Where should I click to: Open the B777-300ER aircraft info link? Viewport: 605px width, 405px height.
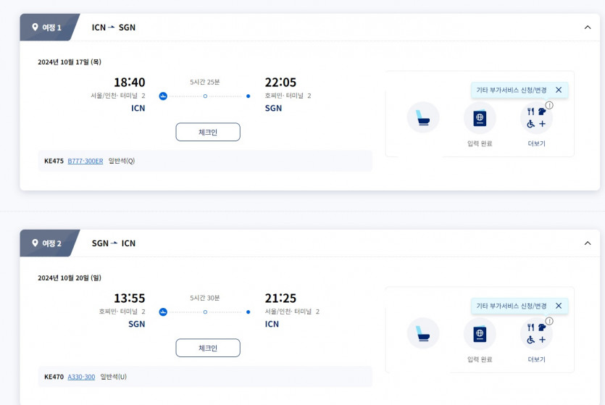pos(85,161)
